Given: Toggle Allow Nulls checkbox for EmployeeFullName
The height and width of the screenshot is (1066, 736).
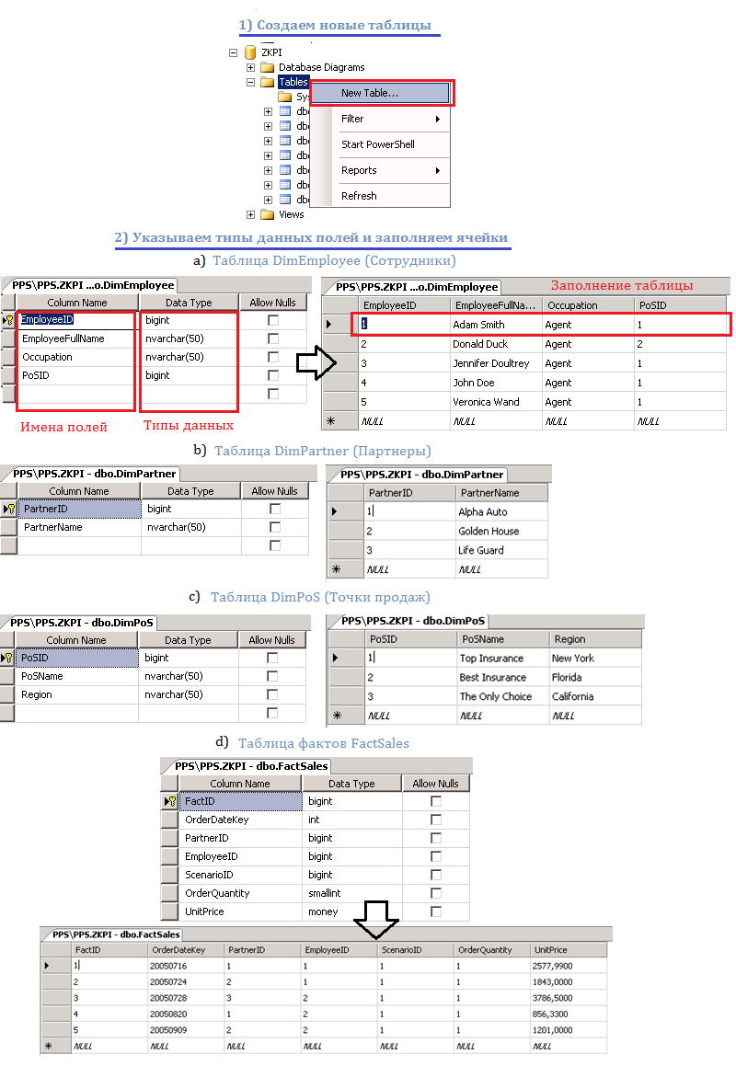Looking at the screenshot, I should 272,338.
